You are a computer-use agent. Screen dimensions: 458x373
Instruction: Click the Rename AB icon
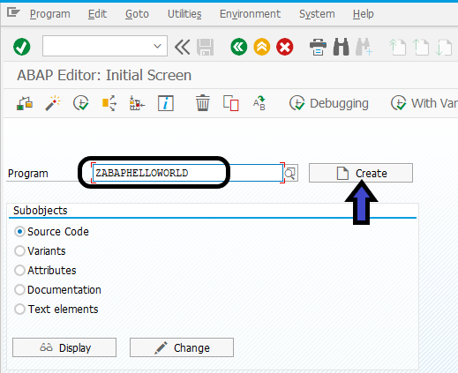[259, 103]
